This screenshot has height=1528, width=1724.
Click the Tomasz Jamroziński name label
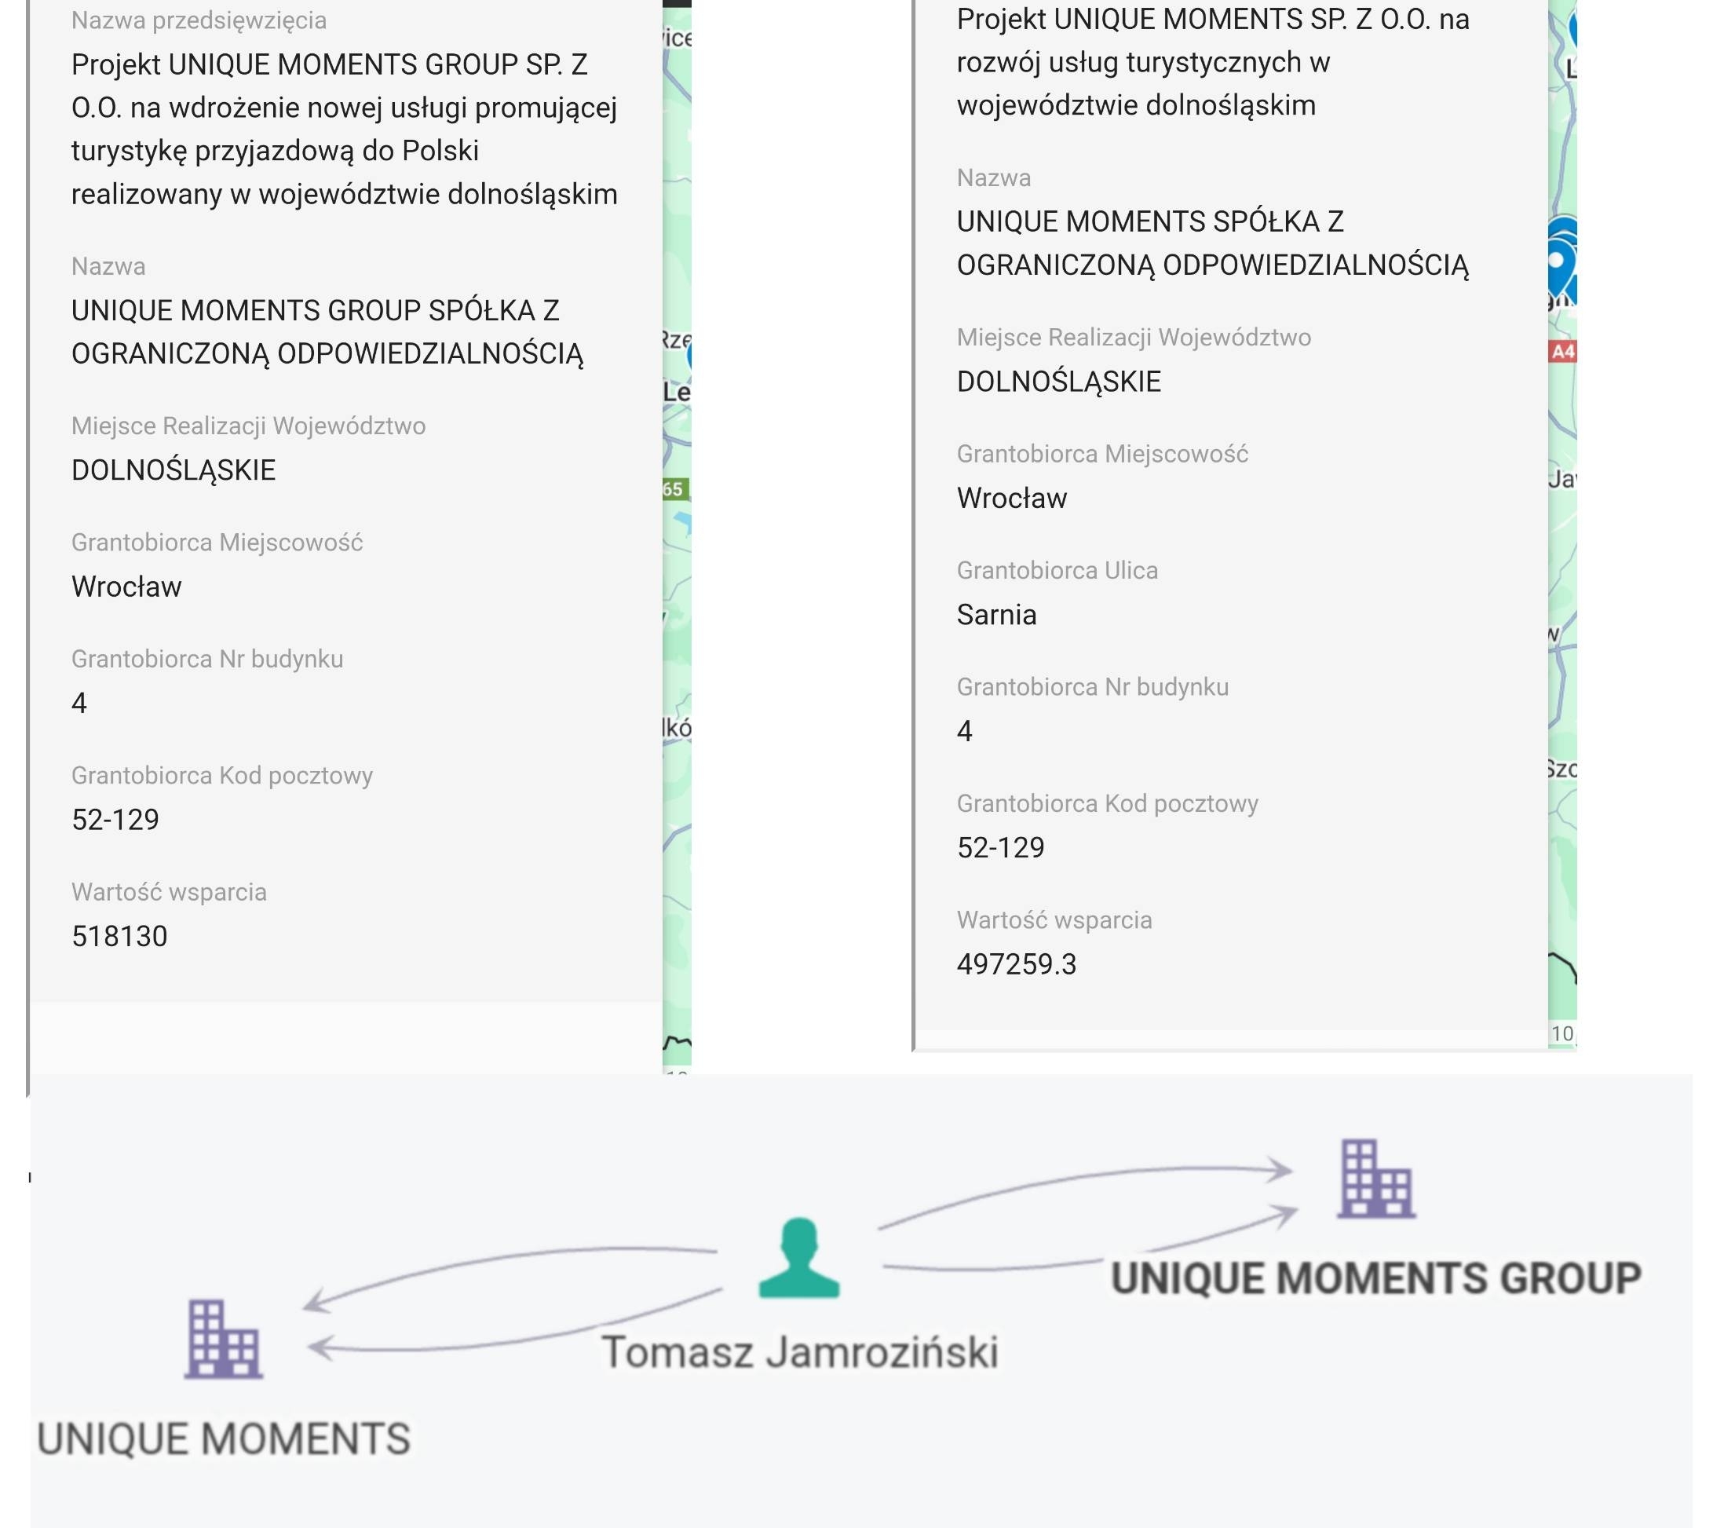799,1351
